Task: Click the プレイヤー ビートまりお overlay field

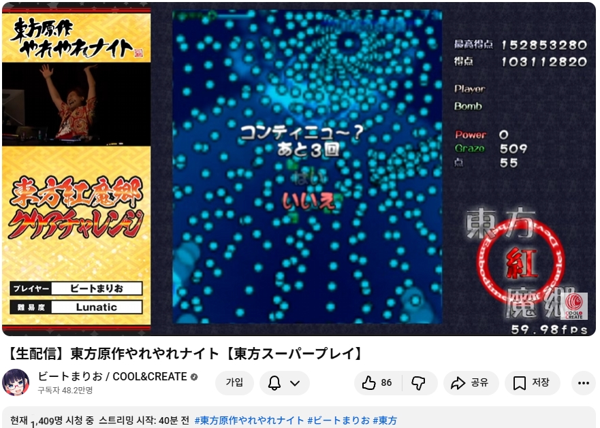Action: tap(76, 288)
